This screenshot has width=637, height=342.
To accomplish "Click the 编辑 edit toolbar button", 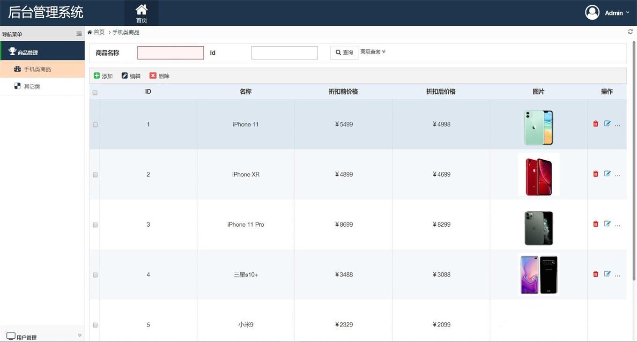I will pos(131,76).
